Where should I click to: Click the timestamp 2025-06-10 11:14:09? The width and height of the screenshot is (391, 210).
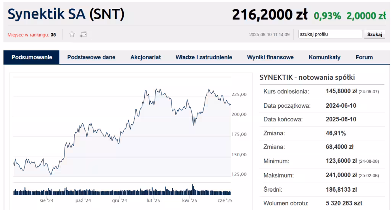click(x=269, y=35)
